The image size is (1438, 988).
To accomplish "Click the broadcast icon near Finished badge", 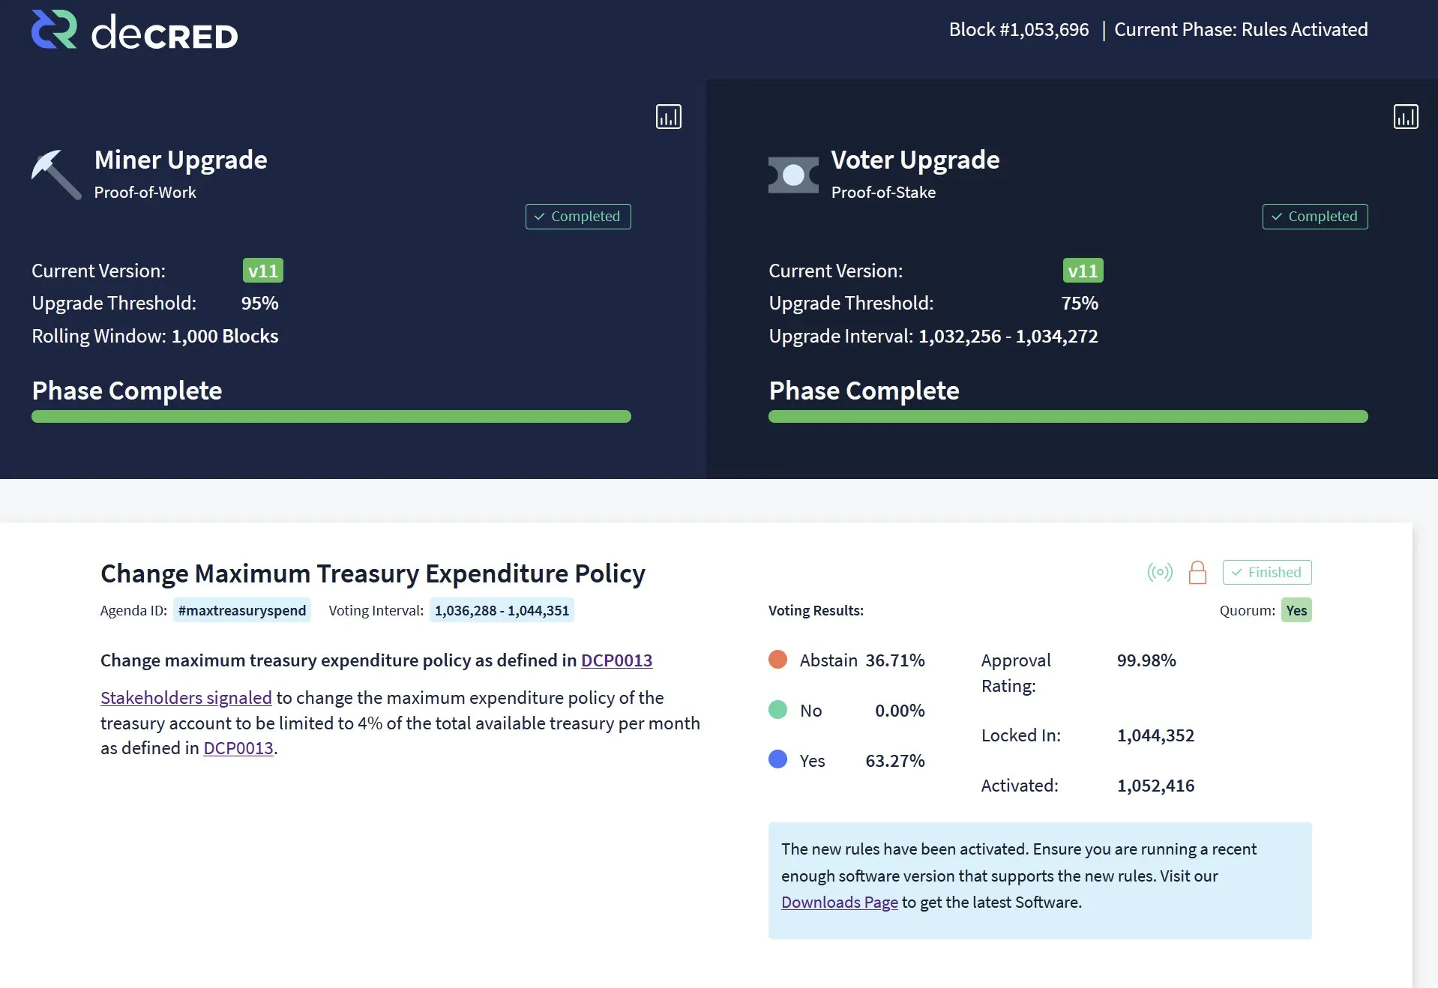I will pyautogui.click(x=1160, y=572).
